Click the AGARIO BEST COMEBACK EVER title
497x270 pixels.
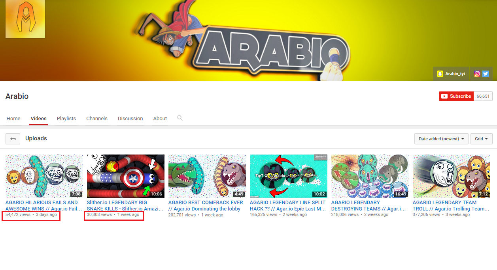[x=206, y=206]
